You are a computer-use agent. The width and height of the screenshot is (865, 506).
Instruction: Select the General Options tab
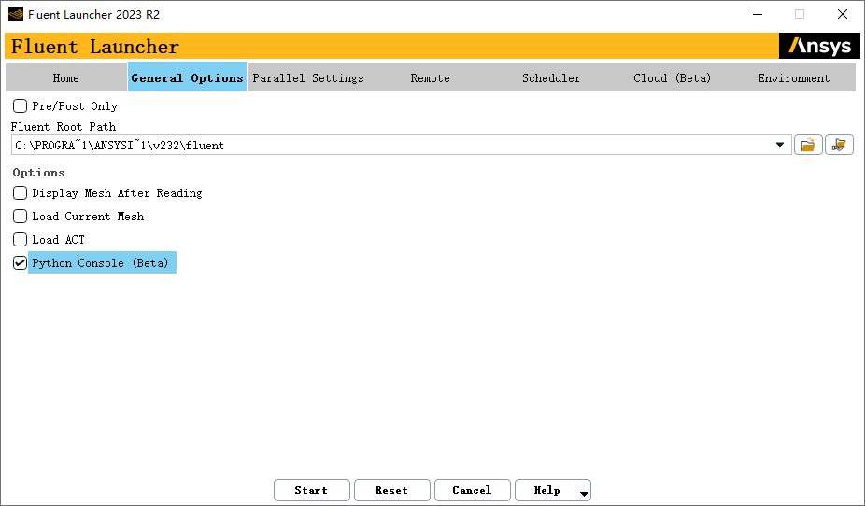coord(187,77)
